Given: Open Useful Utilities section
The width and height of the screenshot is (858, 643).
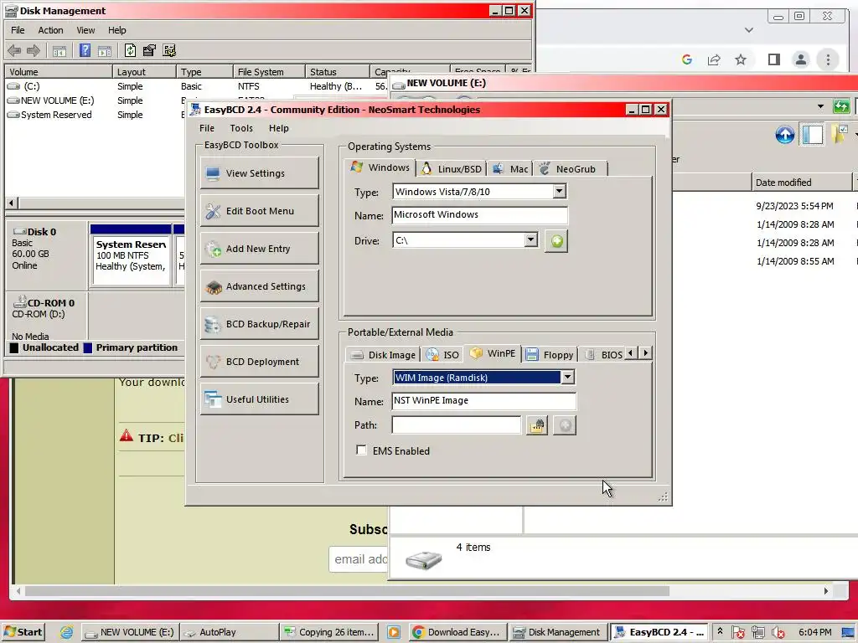Looking at the screenshot, I should tap(260, 399).
